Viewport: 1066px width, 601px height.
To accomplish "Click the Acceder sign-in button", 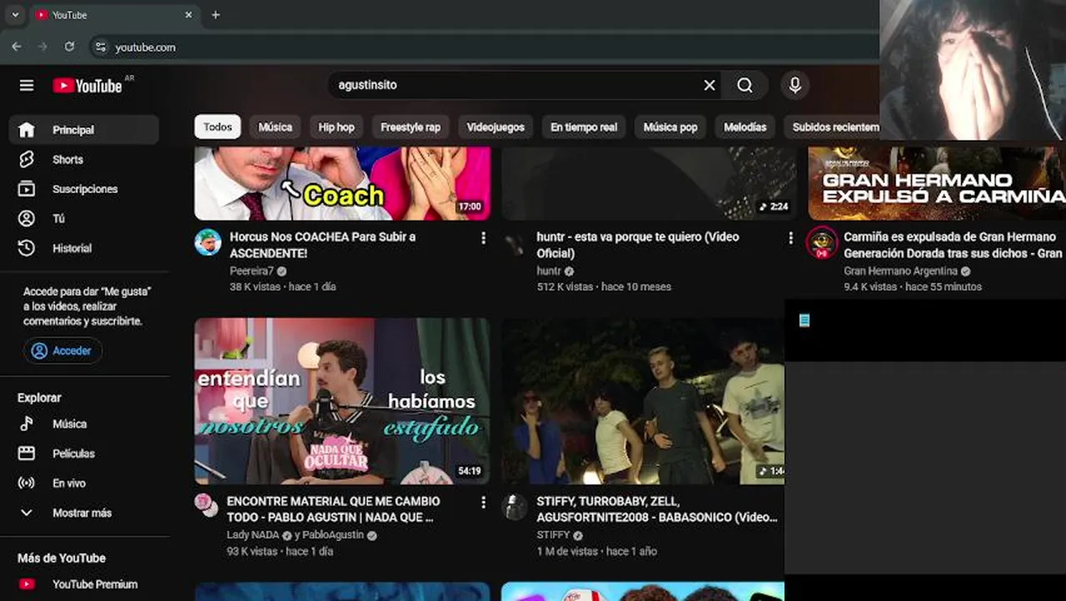I will 63,351.
